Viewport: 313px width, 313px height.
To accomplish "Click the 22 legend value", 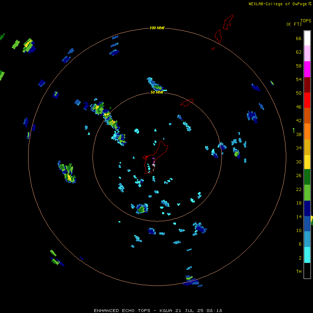I will 299,190.
